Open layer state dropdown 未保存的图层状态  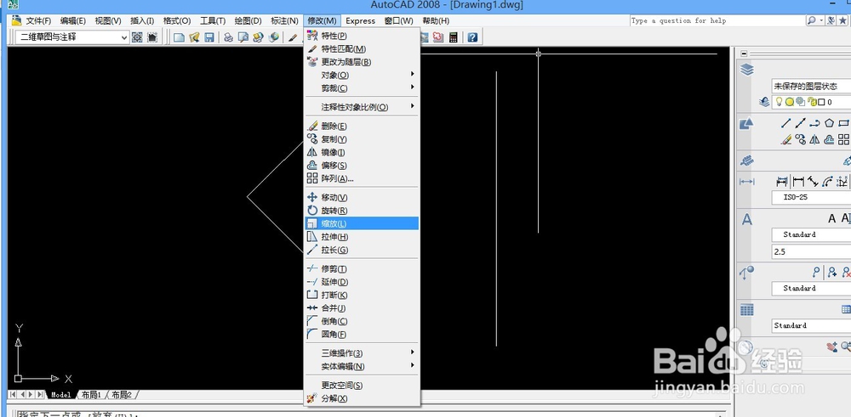pos(811,86)
